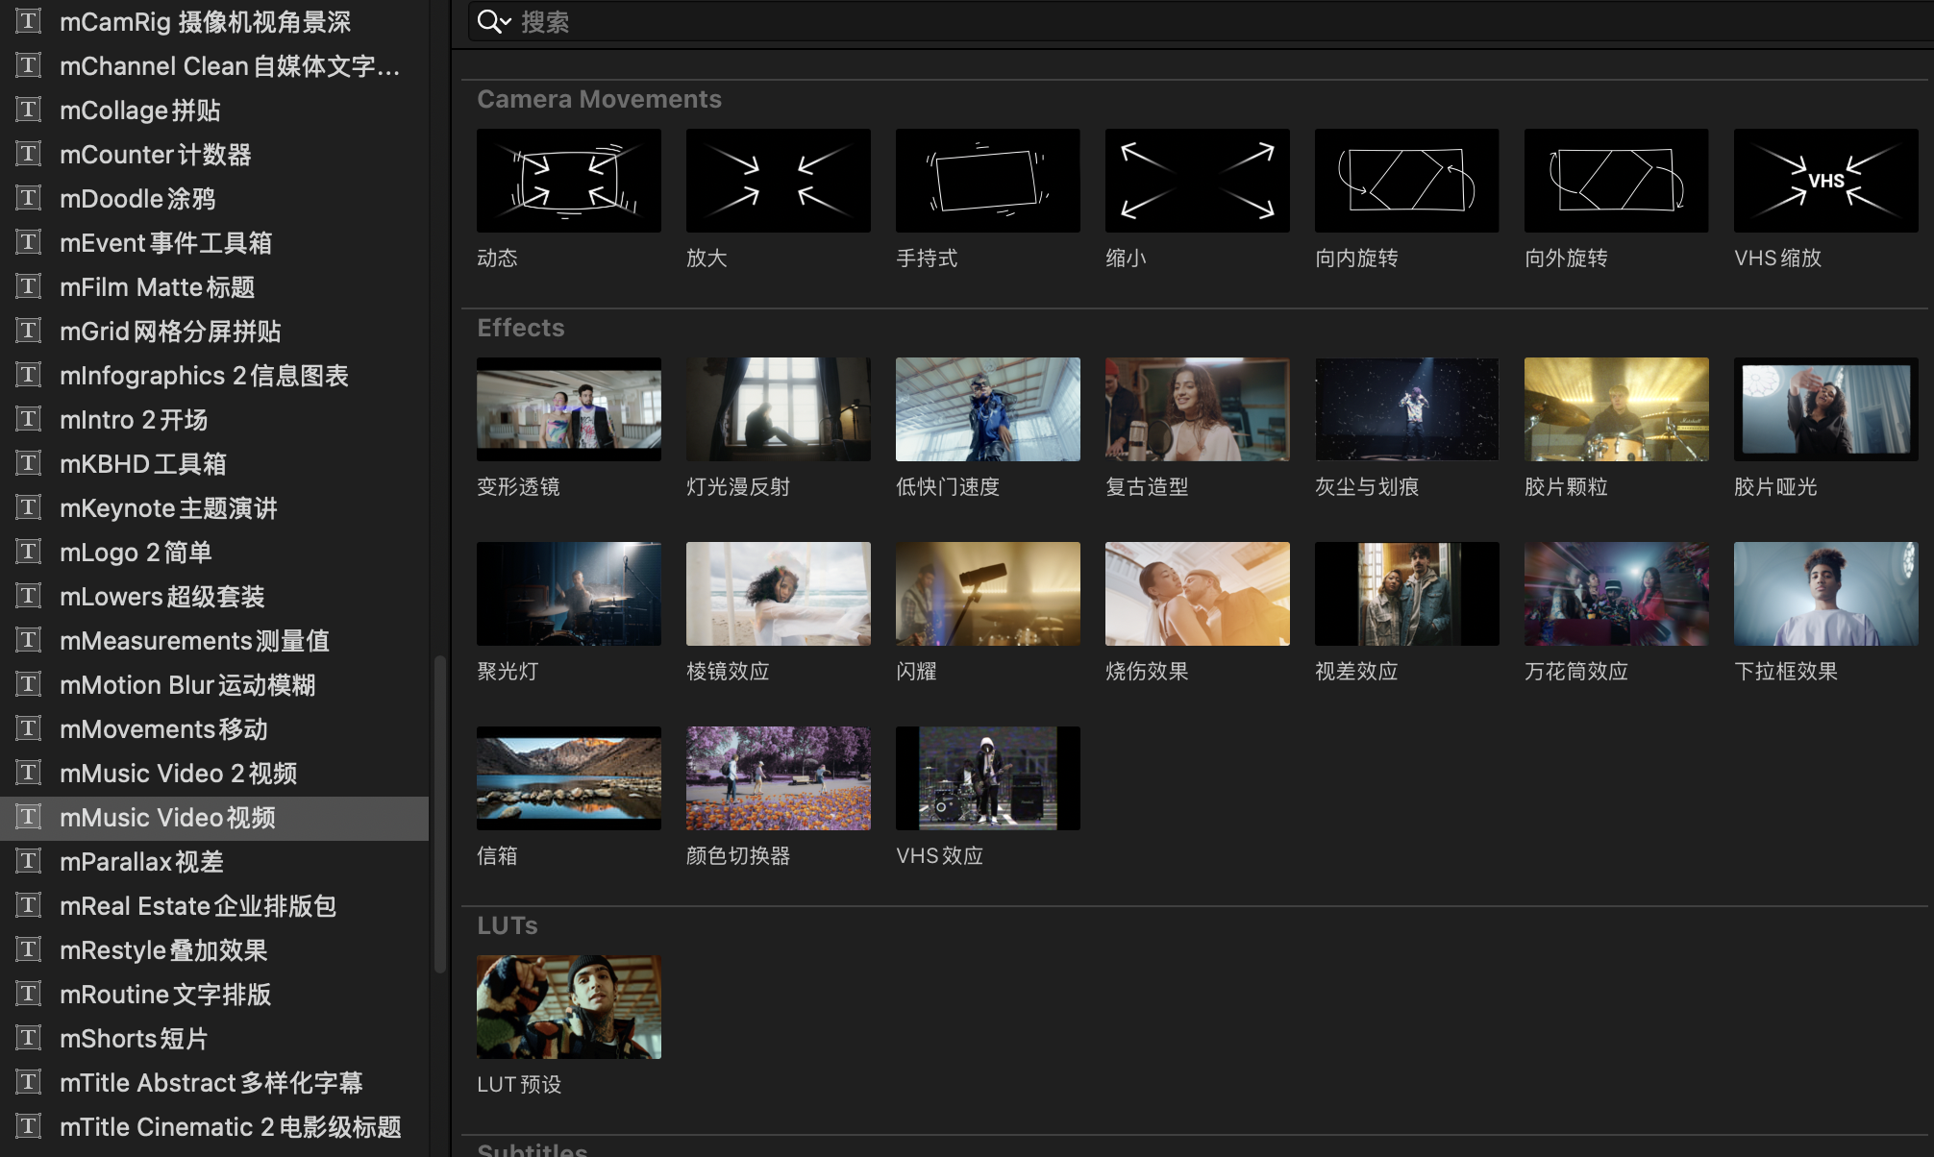Choose the 放大 zoom-in camera movement
The height and width of the screenshot is (1157, 1934).
[x=779, y=181]
